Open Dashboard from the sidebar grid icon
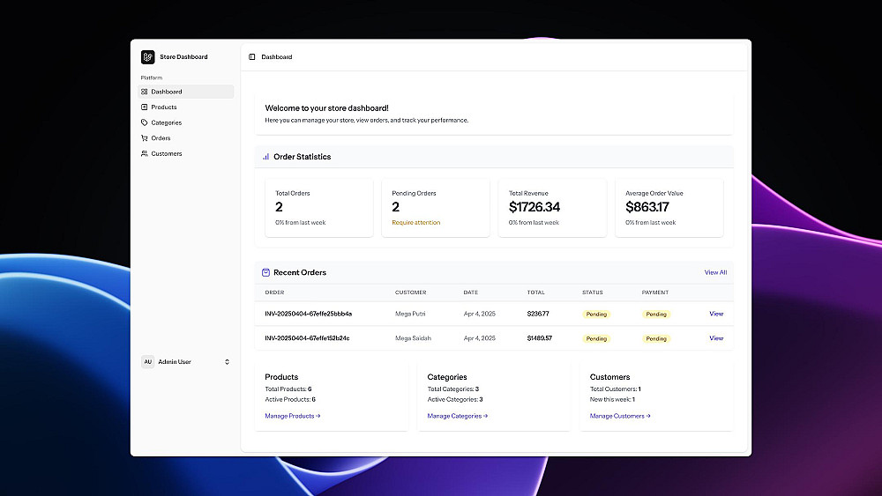Viewport: 882px width, 496px height. 145,92
